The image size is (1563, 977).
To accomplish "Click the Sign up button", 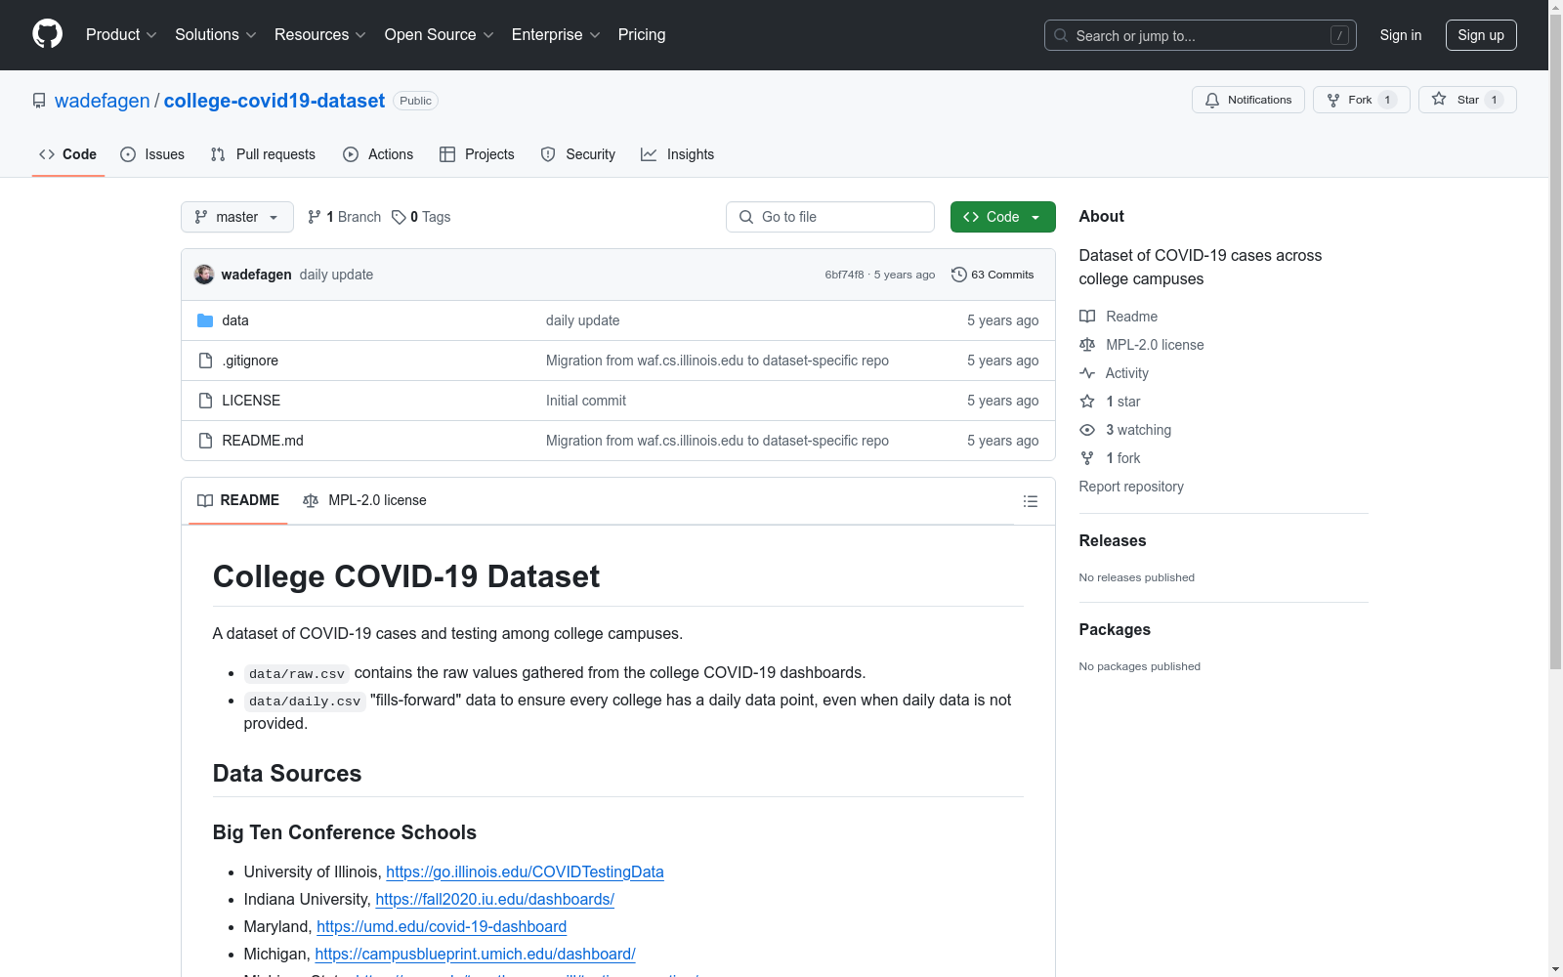I will (x=1481, y=35).
